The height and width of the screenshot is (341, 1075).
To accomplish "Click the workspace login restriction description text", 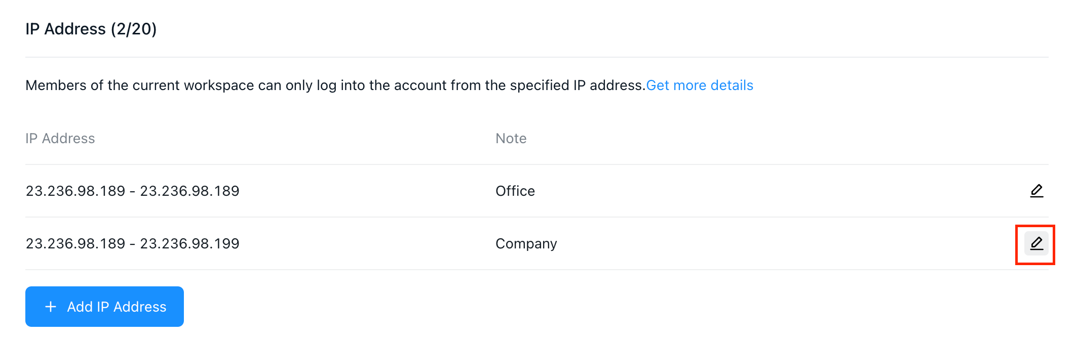I will [x=335, y=85].
